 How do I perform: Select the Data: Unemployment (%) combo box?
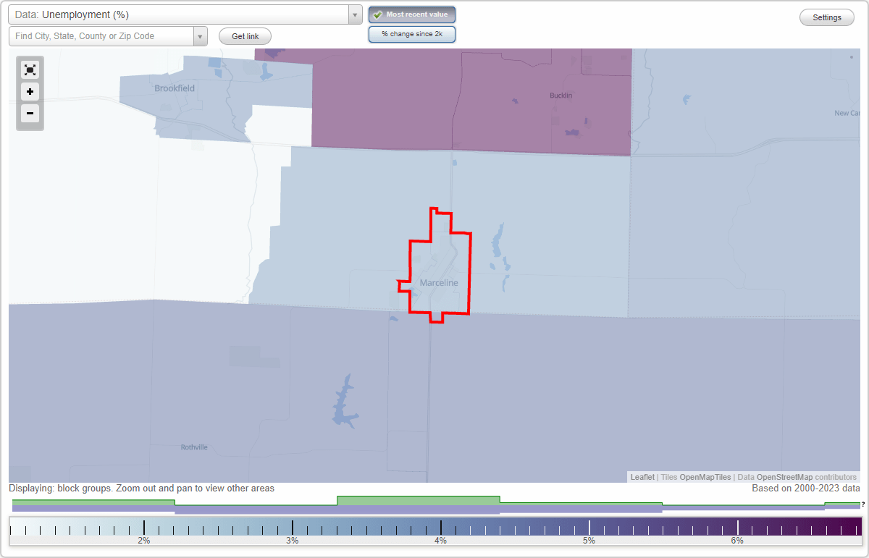click(185, 14)
